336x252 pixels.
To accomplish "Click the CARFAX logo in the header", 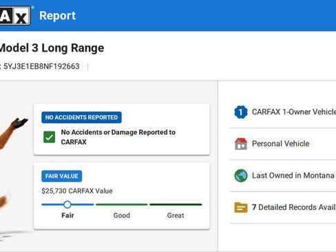I will click(15, 15).
